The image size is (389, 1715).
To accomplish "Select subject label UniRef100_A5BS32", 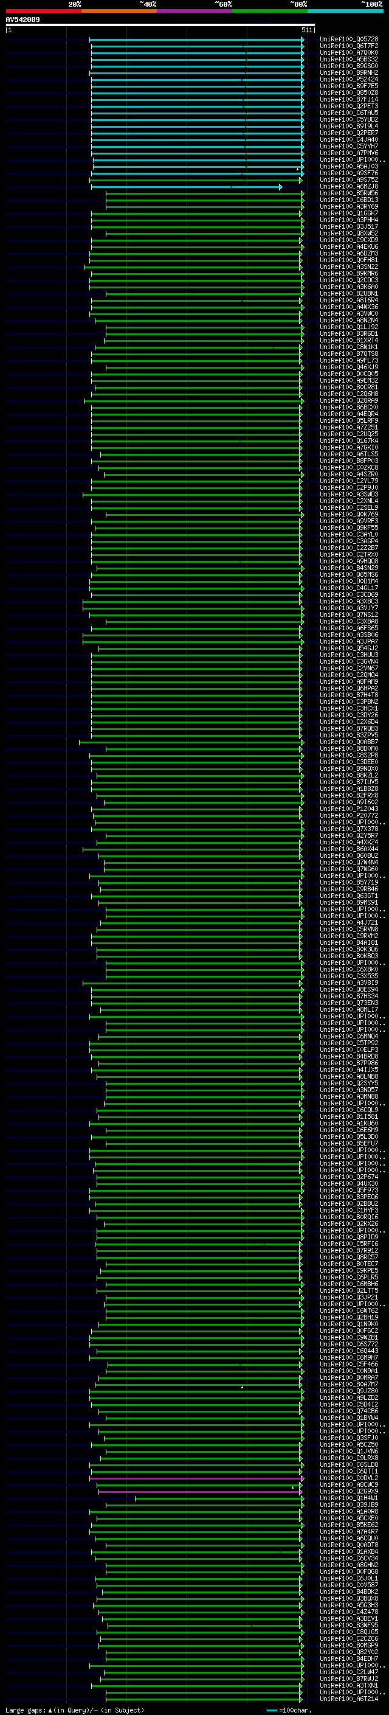I will click(x=349, y=59).
